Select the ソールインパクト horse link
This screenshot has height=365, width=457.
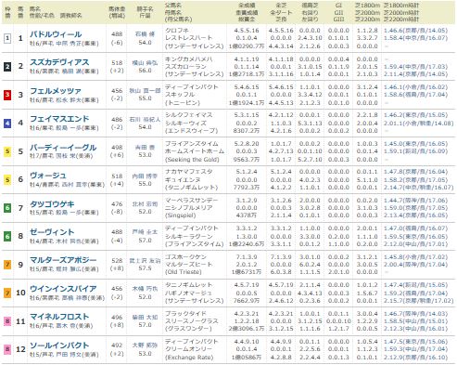tap(59, 345)
